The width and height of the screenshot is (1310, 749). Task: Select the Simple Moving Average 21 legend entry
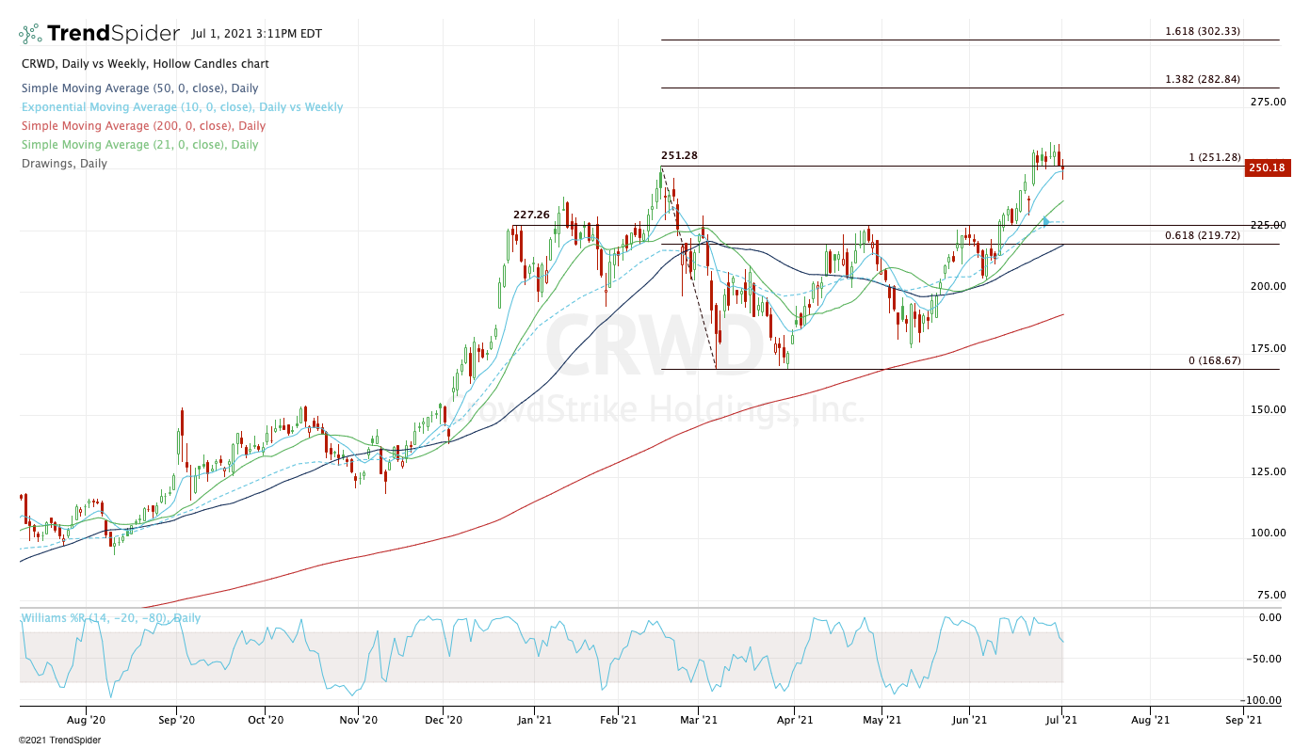(x=139, y=145)
